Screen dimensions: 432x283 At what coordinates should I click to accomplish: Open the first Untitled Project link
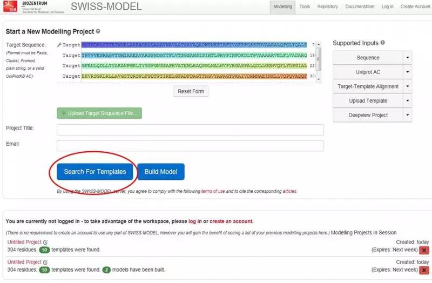coord(24,242)
